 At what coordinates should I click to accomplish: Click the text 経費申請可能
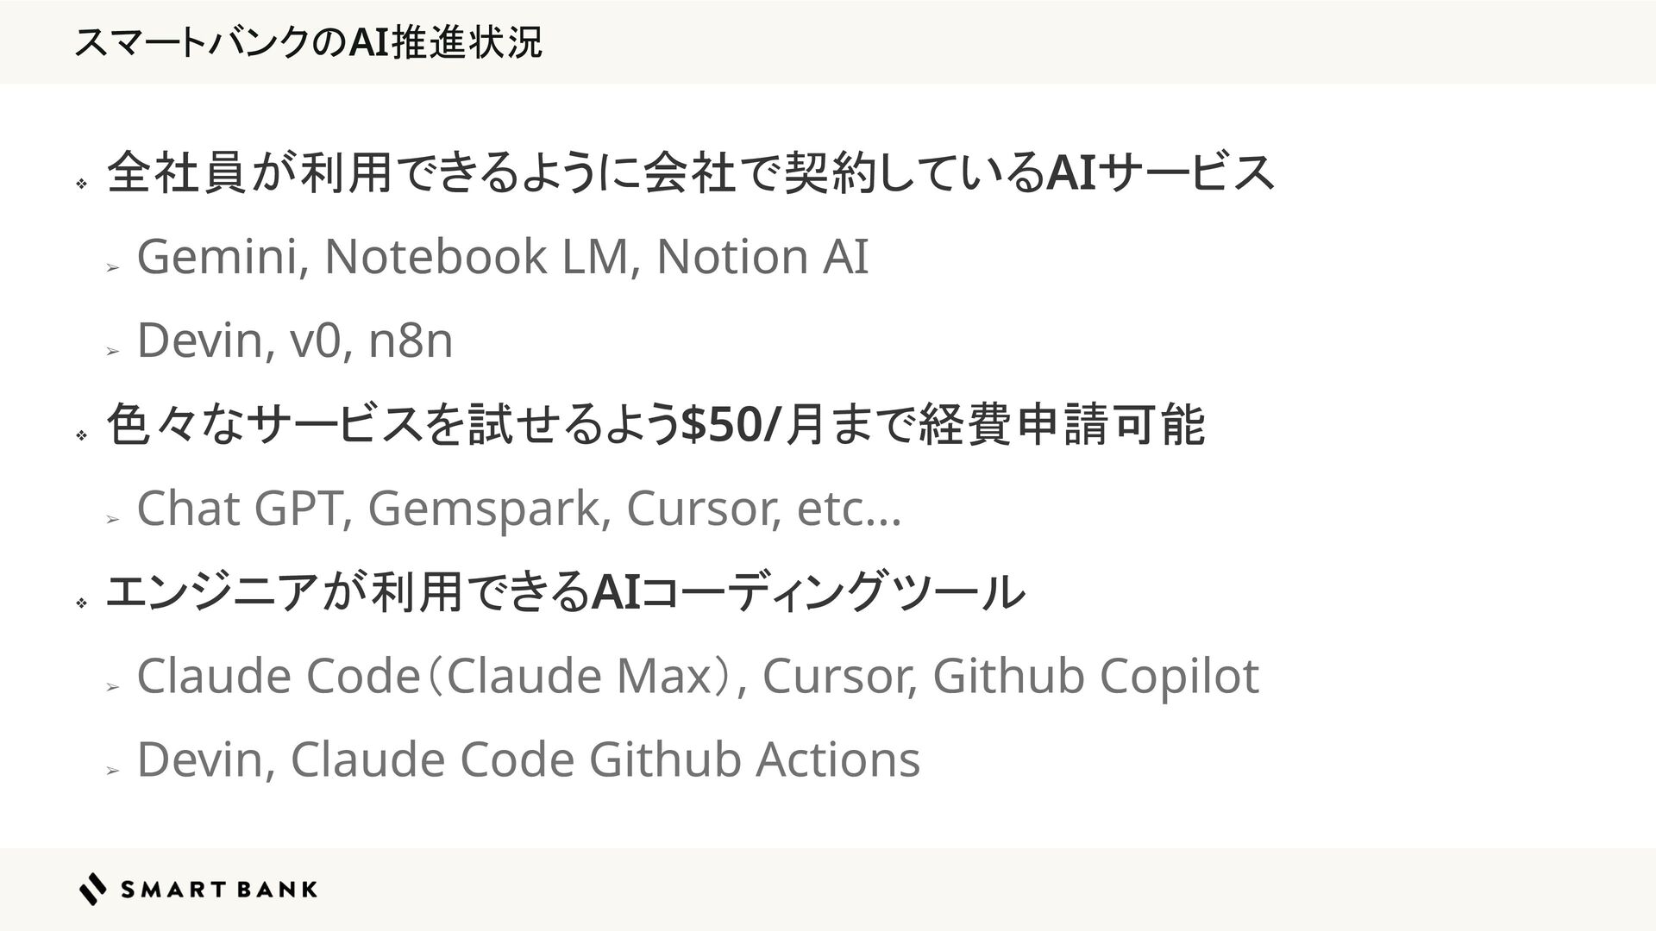coord(1062,424)
